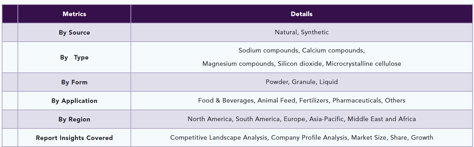Click the empty cell beside By Region
The width and height of the screenshot is (474, 147).
(10, 119)
